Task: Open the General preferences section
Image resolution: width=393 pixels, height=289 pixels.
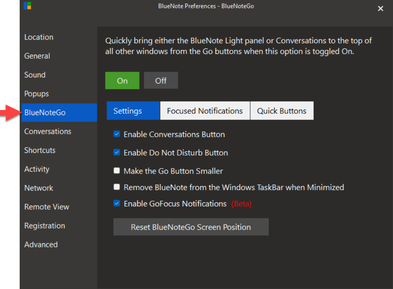Action: (x=37, y=56)
